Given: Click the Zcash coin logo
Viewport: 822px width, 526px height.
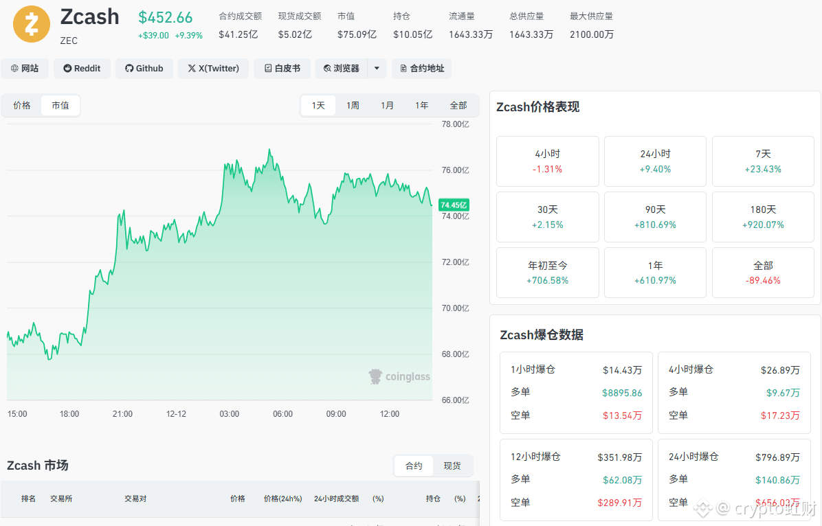Looking at the screenshot, I should pyautogui.click(x=32, y=24).
